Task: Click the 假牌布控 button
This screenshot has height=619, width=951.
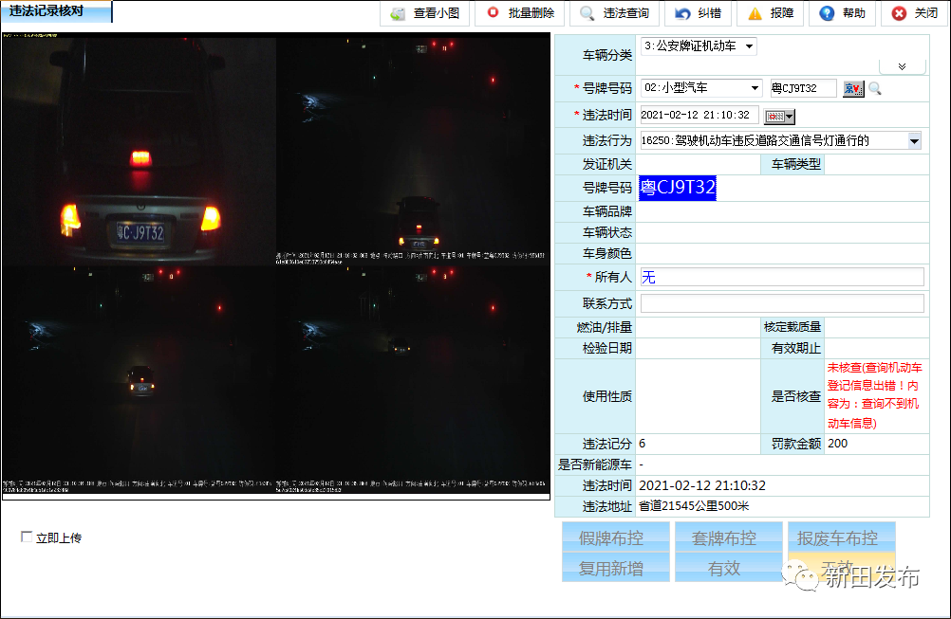Action: (616, 537)
